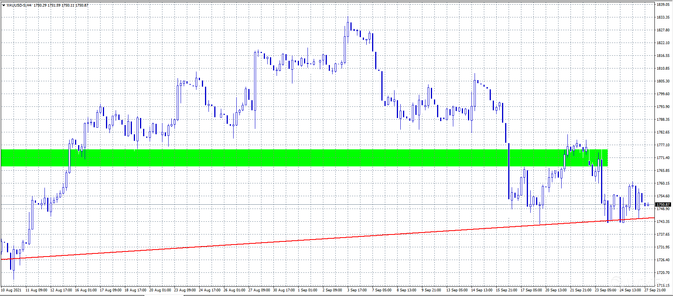Click the 10 Aug 2021 date label

coord(11,290)
